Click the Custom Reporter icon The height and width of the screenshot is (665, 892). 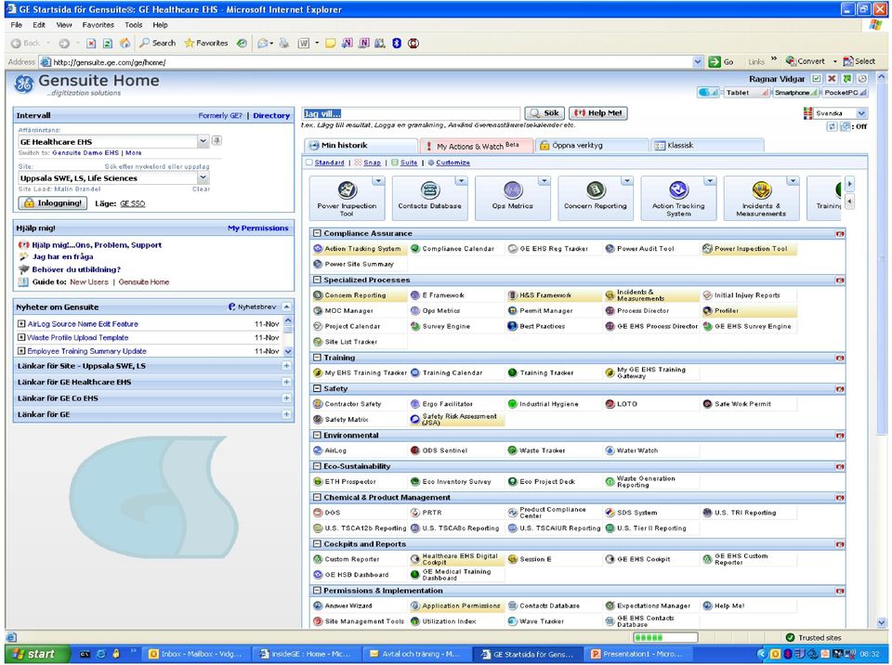(318, 559)
